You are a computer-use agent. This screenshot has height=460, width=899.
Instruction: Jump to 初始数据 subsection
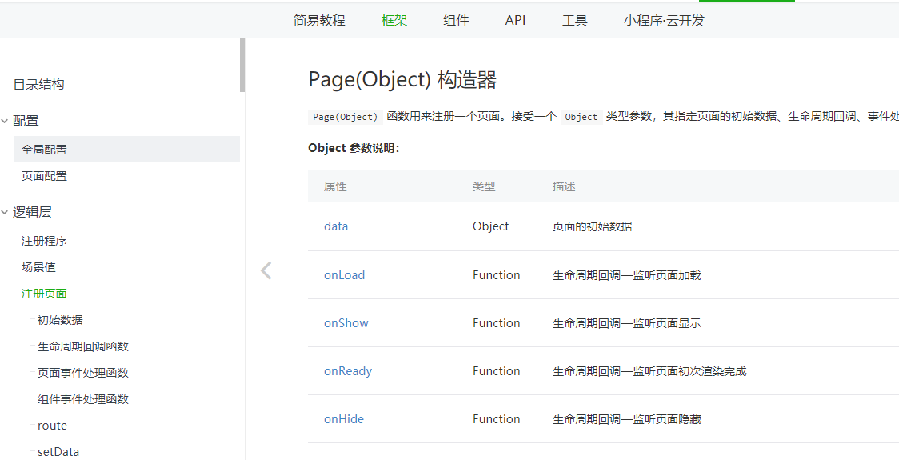[60, 320]
